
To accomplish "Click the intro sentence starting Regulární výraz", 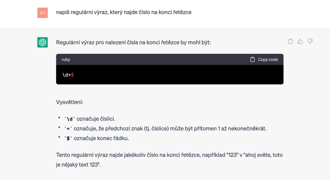I will click(x=133, y=42).
